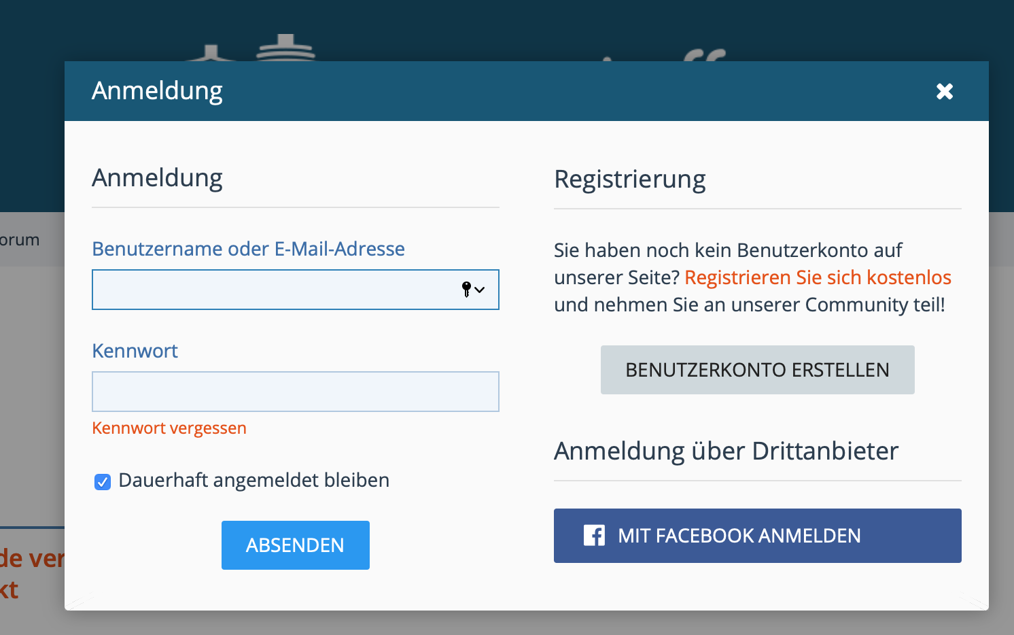Click the Dauerhaft angemeldet bleiben label text

click(x=253, y=481)
